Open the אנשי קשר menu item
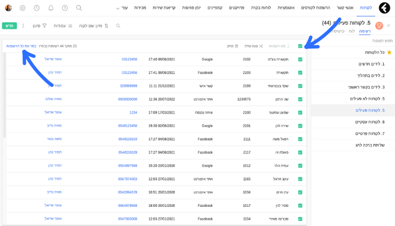The height and width of the screenshot is (226, 395). click(345, 7)
